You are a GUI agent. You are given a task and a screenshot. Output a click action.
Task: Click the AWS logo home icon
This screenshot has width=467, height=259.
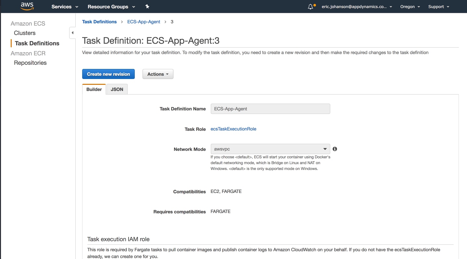coord(27,6)
